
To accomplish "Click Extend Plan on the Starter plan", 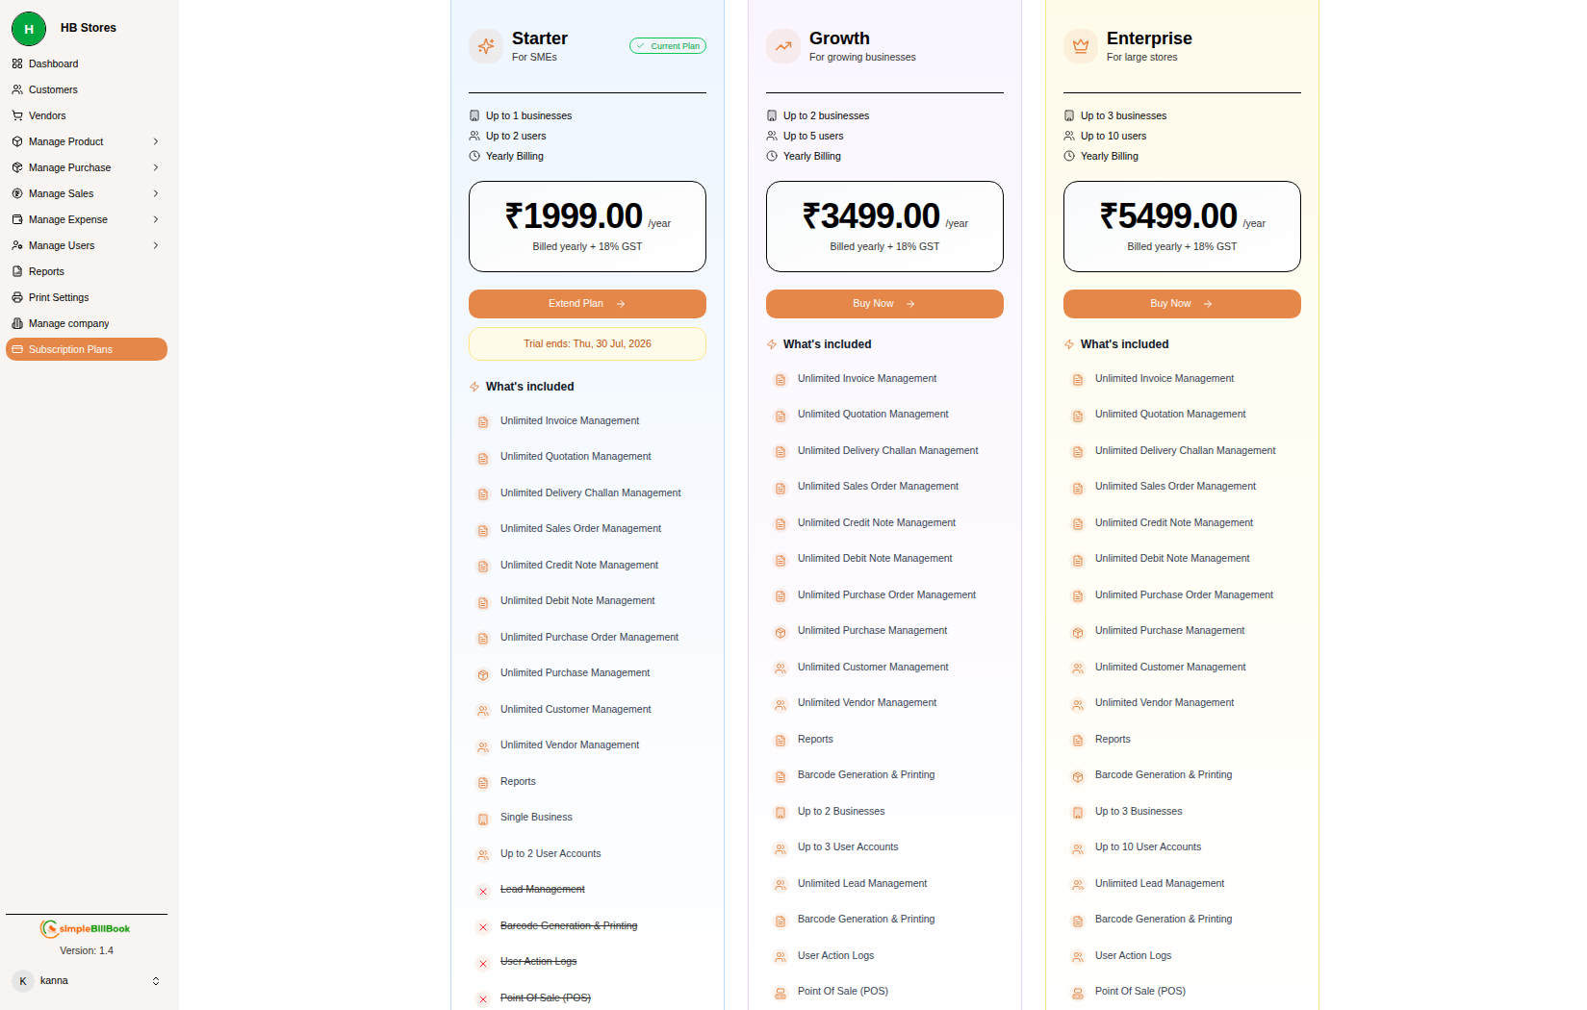I will [586, 303].
